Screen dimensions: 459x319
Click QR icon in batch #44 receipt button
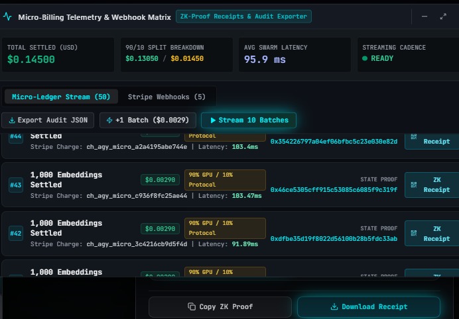click(x=414, y=136)
